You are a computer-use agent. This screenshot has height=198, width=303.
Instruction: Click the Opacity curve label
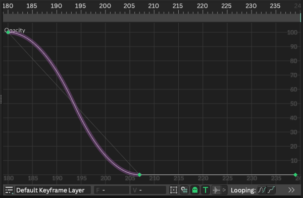pos(15,30)
